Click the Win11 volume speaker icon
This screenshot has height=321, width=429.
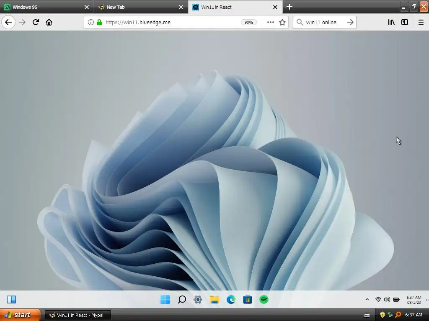(x=387, y=299)
